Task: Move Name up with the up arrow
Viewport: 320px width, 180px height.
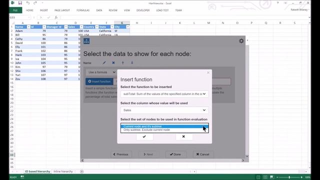Action: point(123,63)
